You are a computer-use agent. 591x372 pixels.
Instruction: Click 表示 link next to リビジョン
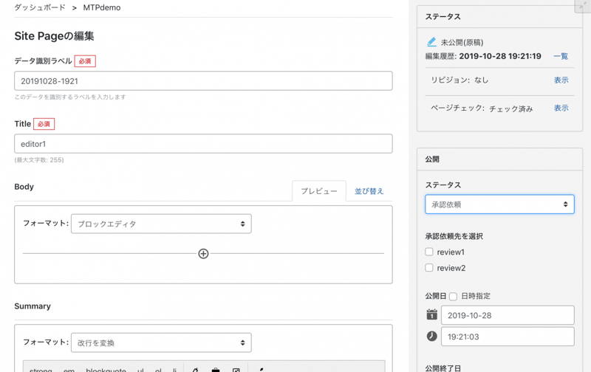(561, 80)
